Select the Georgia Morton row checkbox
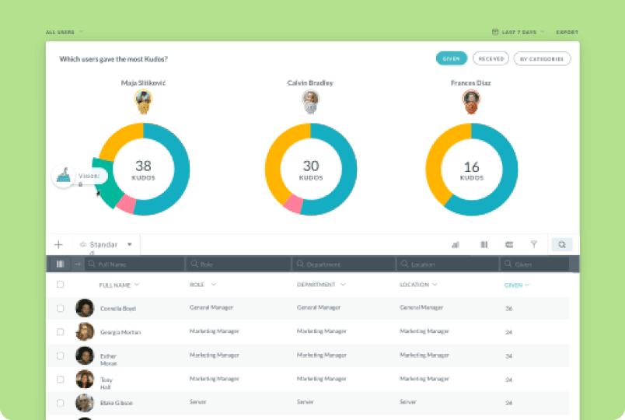This screenshot has height=420, width=625. [x=61, y=331]
